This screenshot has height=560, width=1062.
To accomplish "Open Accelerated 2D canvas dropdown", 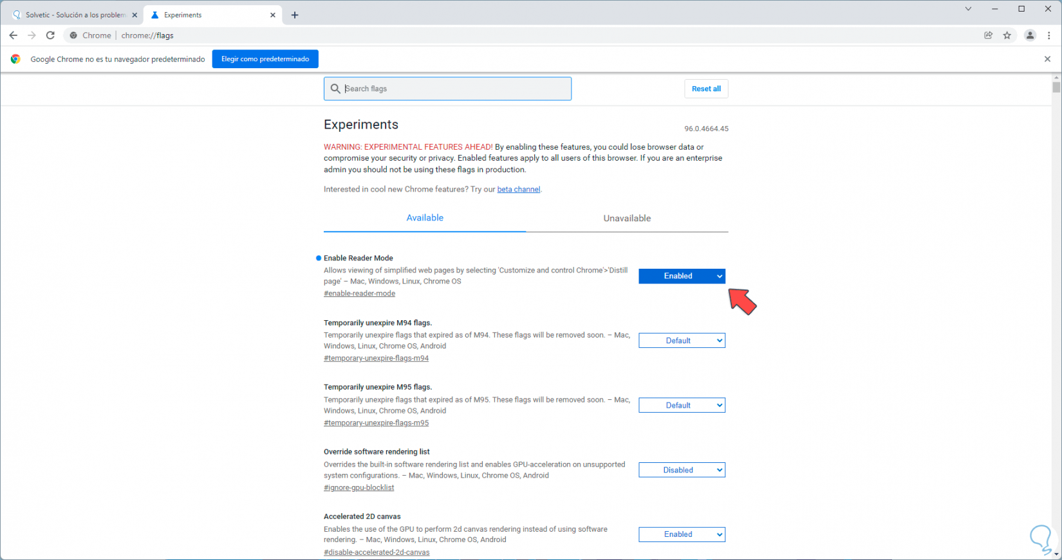I will pos(682,534).
